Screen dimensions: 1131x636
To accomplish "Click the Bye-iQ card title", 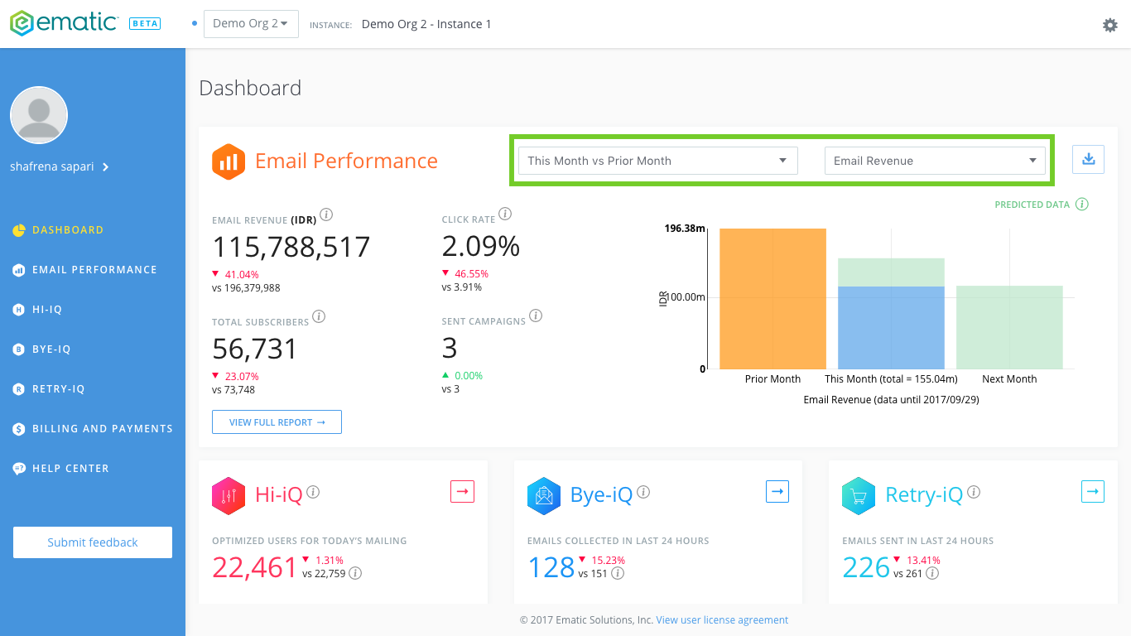I will coord(601,495).
